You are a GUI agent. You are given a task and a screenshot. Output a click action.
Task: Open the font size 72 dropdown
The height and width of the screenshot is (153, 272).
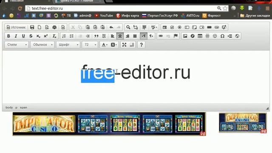90,45
